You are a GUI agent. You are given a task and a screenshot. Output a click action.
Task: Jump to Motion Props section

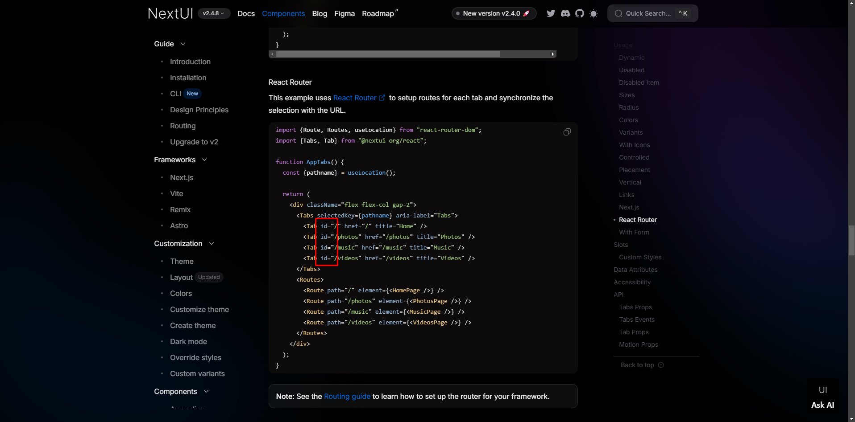(638, 344)
